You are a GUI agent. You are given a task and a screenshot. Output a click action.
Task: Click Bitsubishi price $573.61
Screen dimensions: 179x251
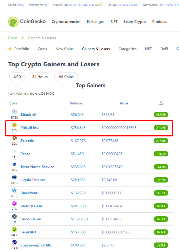[108, 115]
